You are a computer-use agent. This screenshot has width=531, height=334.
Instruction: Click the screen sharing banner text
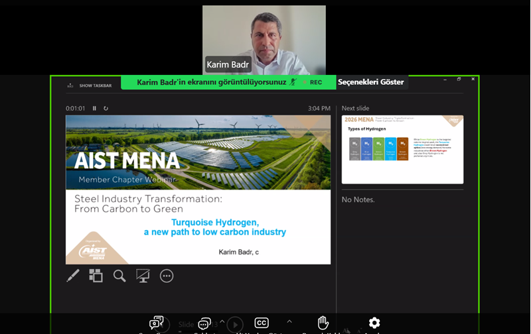click(211, 82)
